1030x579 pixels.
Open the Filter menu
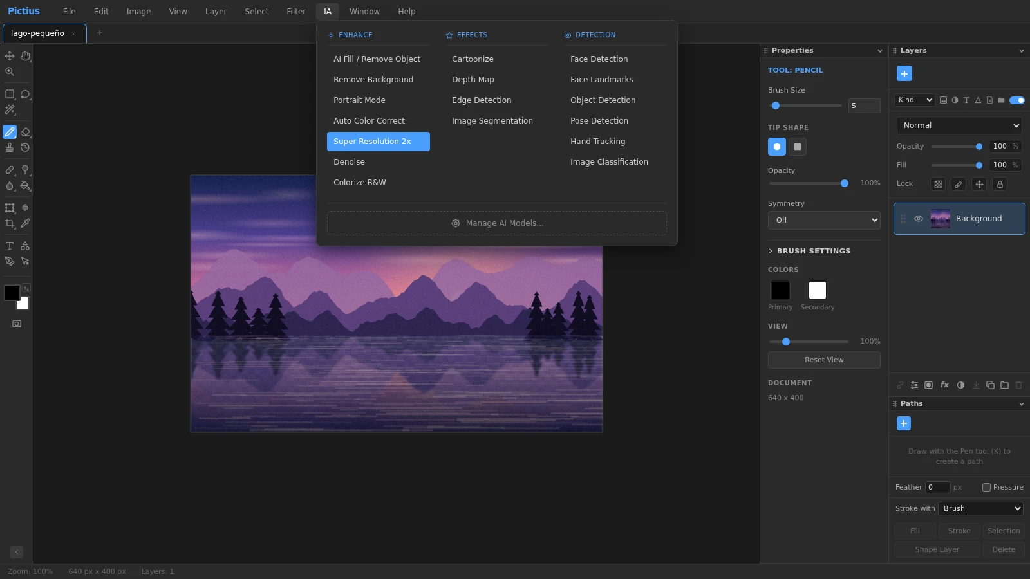click(x=296, y=11)
